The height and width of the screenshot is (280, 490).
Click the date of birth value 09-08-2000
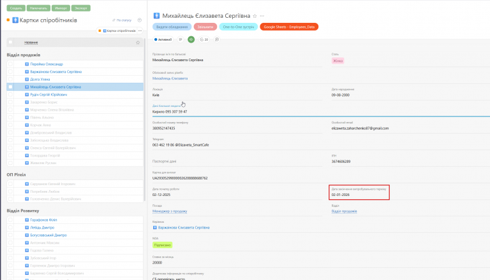point(341,95)
